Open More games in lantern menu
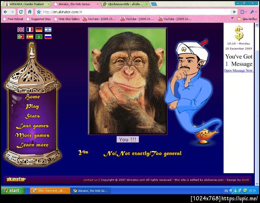The image size is (260, 203). 32,135
